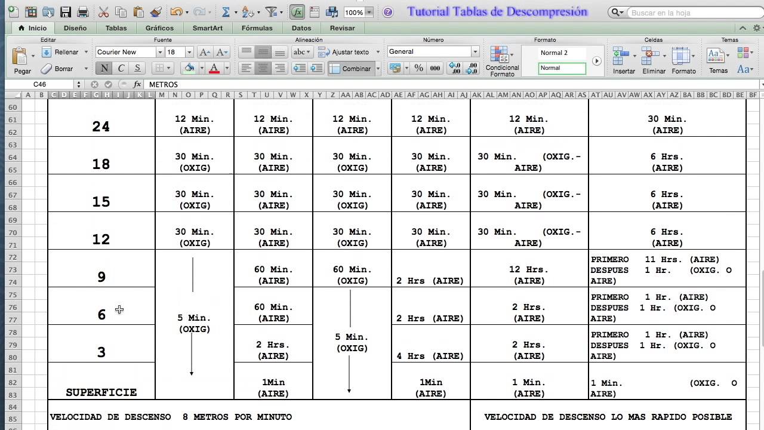Decrease font size A button
764x430 pixels.
click(x=221, y=52)
